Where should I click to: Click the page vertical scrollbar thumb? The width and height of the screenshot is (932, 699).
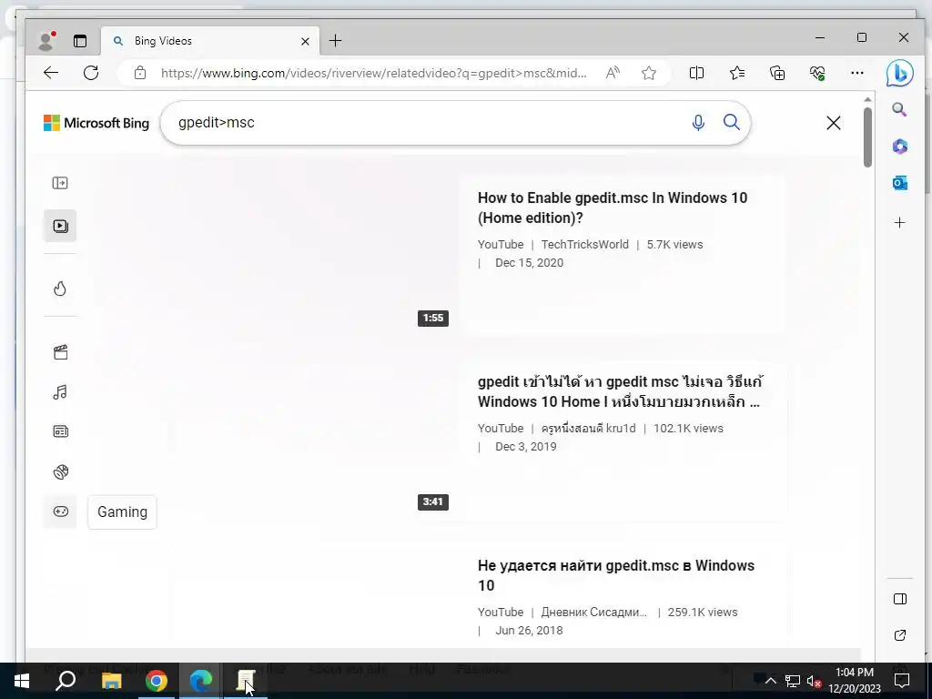[x=867, y=137]
